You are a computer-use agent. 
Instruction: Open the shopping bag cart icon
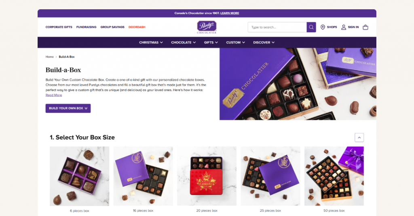coord(365,27)
